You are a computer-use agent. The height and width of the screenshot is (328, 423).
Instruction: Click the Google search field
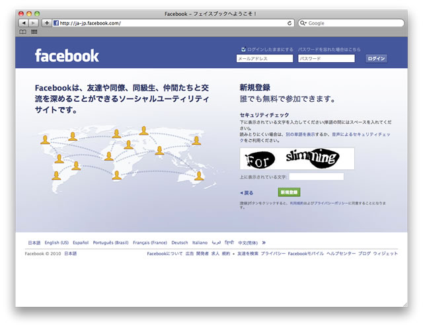(x=351, y=23)
